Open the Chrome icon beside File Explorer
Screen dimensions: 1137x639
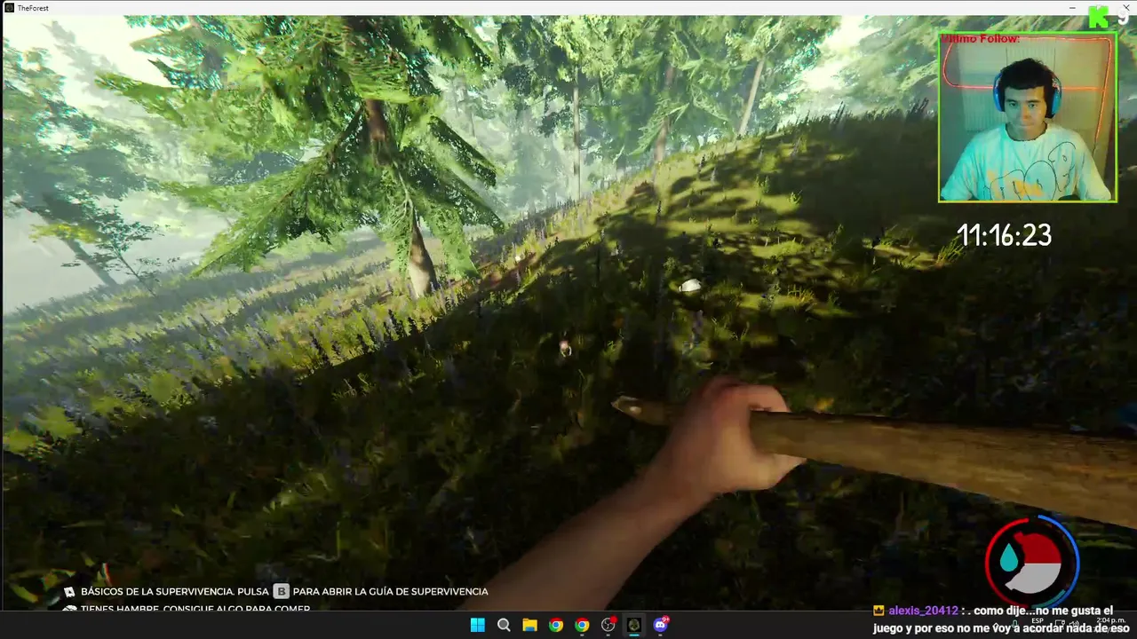coord(555,625)
